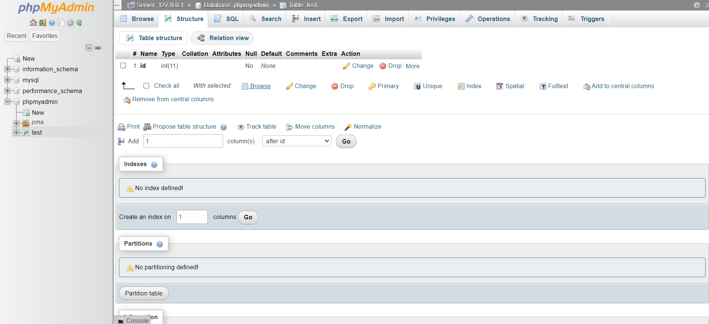Viewport: 709px width, 324px height.
Task: Click the Add to central columns icon
Action: [x=587, y=87]
